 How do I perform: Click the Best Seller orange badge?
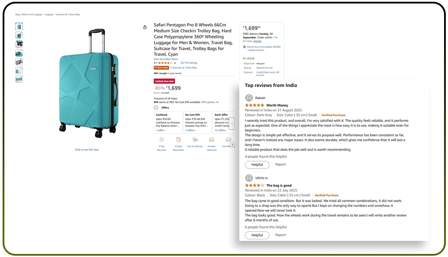pyautogui.click(x=161, y=68)
